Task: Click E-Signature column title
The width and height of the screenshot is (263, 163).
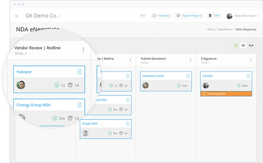Action: [209, 59]
